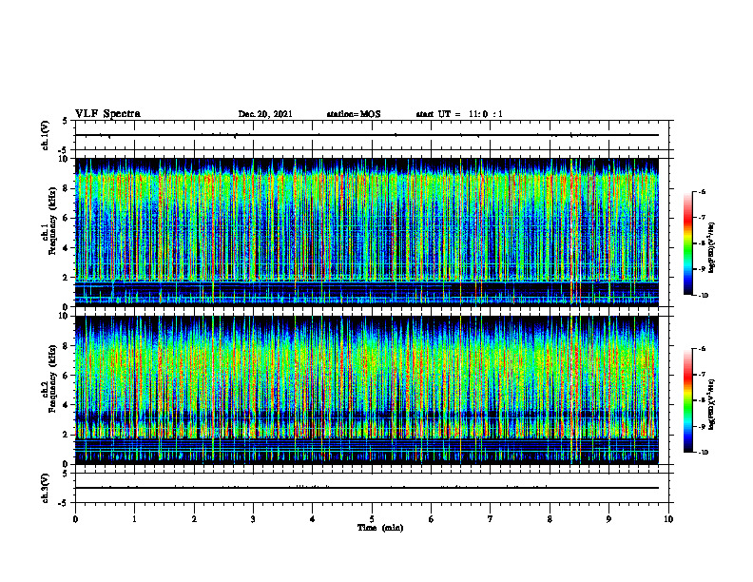Click the ch.2 spectrogram color bar

(687, 400)
